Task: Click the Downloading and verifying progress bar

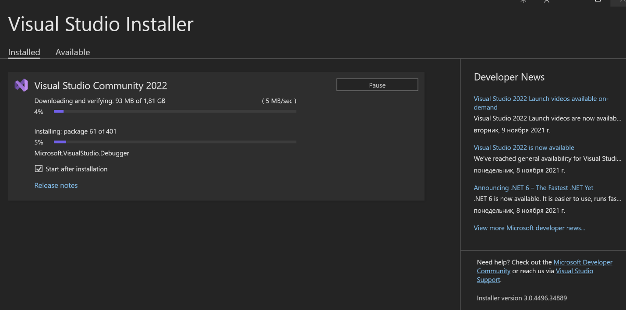Action: 175,112
